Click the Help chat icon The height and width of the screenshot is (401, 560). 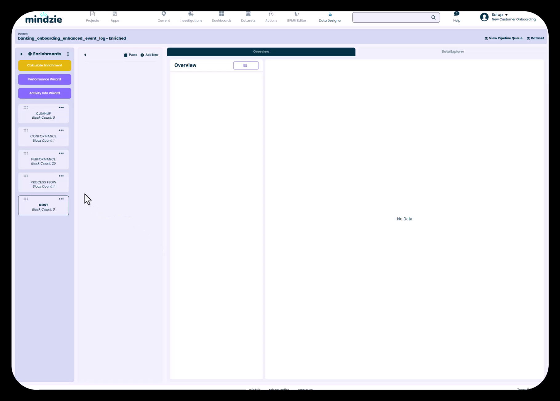point(457,14)
